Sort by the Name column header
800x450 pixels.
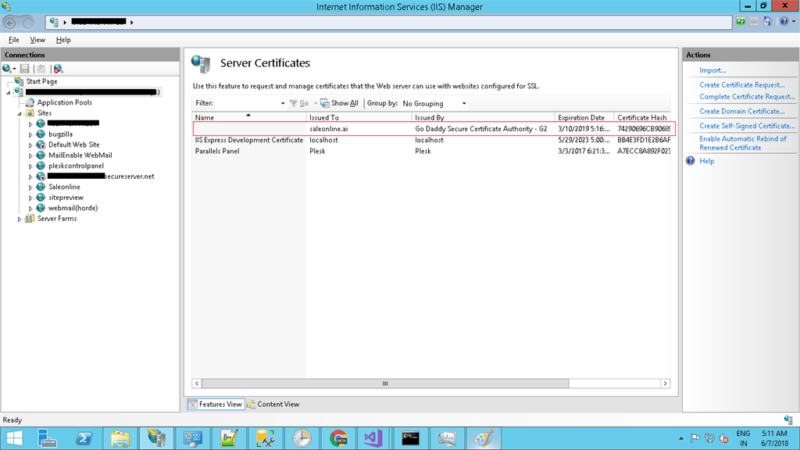[249, 117]
